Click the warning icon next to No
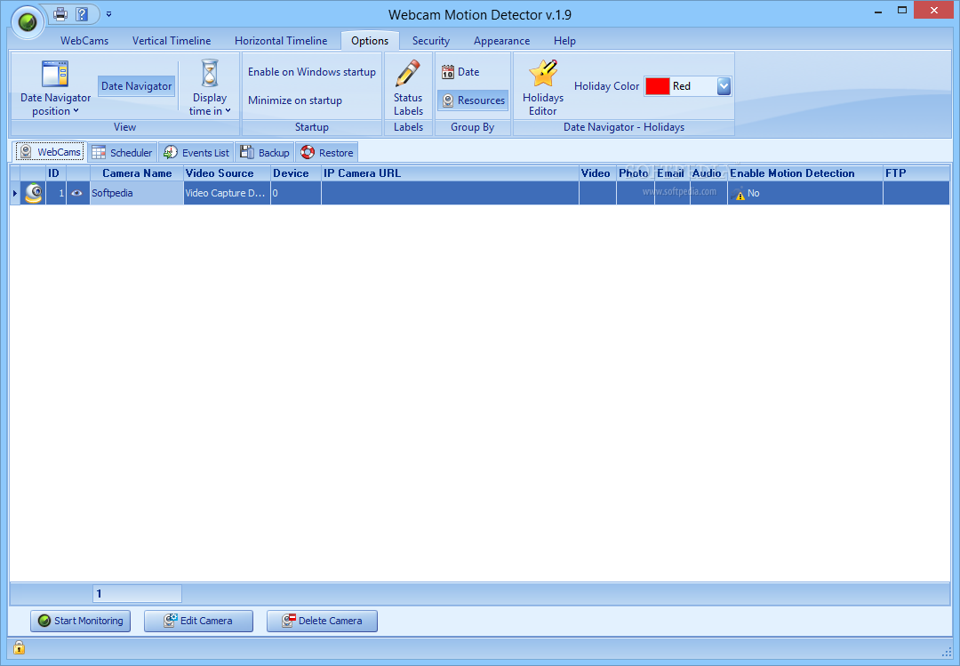This screenshot has width=960, height=666. [740, 195]
